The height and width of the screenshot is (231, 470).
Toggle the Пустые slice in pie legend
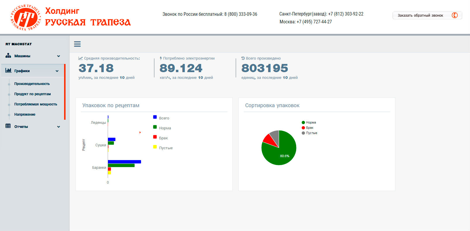pos(311,133)
